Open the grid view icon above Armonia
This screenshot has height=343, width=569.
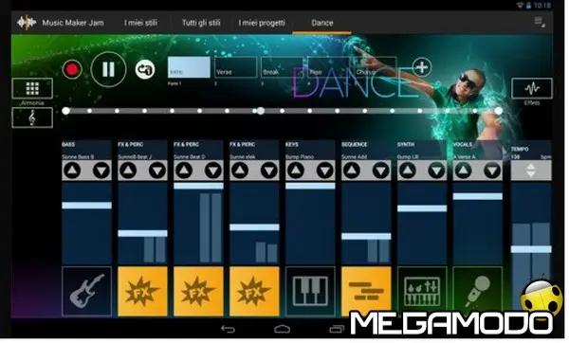[32, 88]
